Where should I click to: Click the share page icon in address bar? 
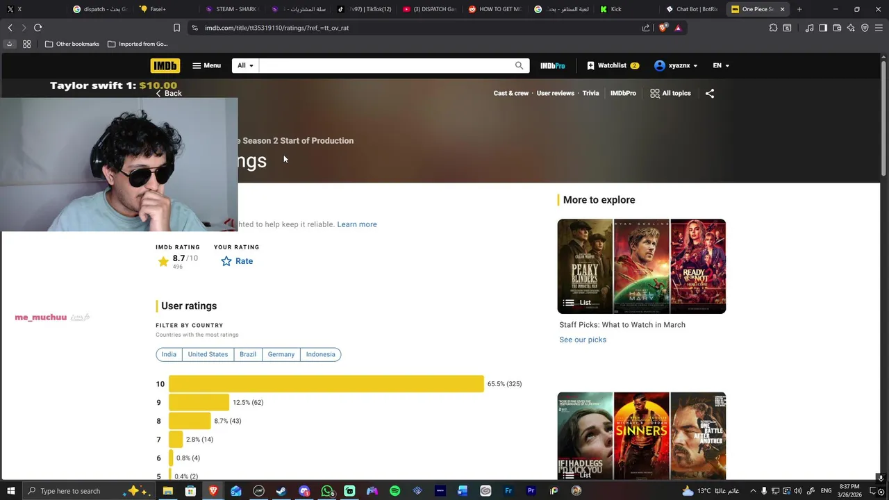point(646,28)
